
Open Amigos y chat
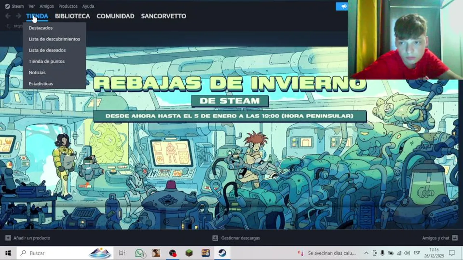[x=436, y=238]
